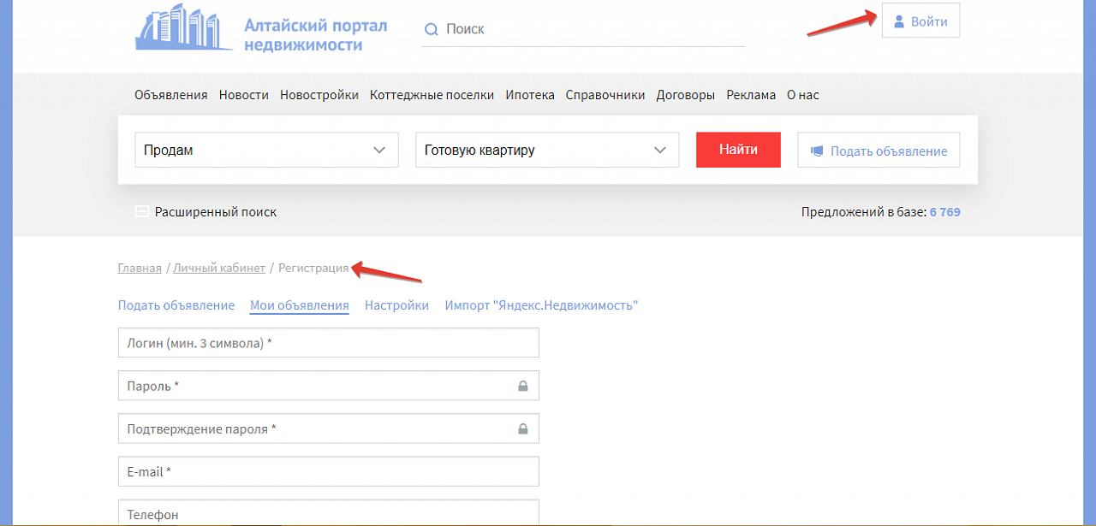Click the search magnifier icon
The height and width of the screenshot is (526, 1096).
432,29
